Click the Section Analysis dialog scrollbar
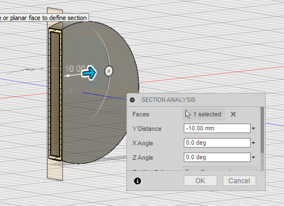284x206 pixels. coord(262,130)
